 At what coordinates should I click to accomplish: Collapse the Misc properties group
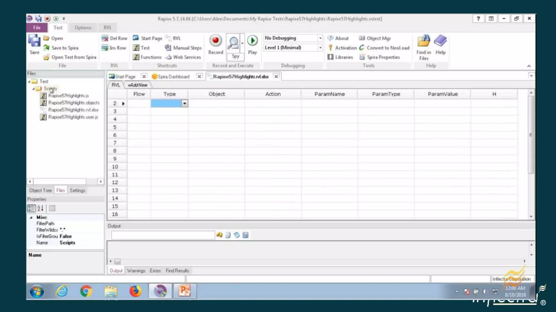coord(31,217)
